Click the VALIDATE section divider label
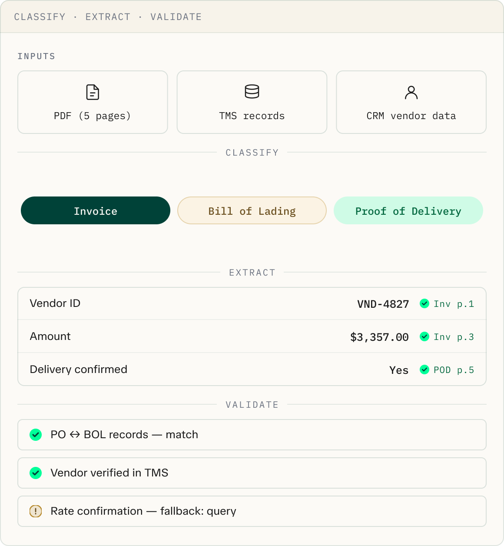This screenshot has width=504, height=546. (x=252, y=405)
